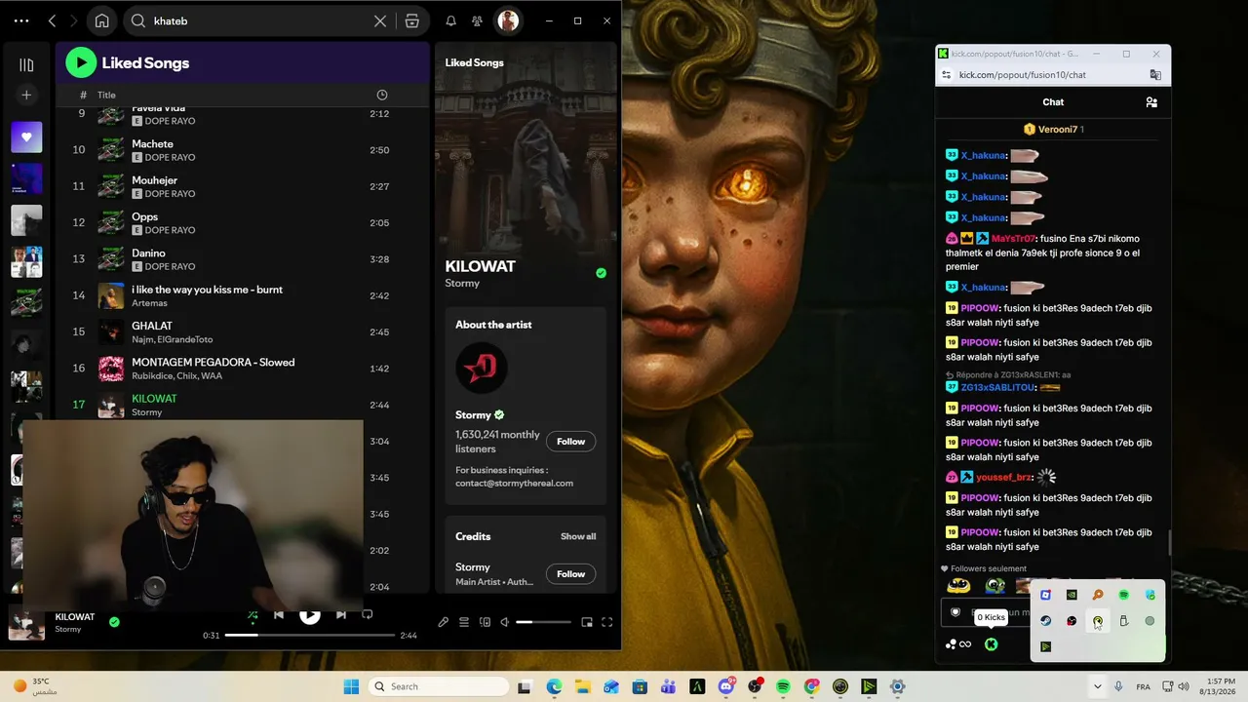
Task: Open the Spotify profile avatar menu
Action: click(x=508, y=20)
